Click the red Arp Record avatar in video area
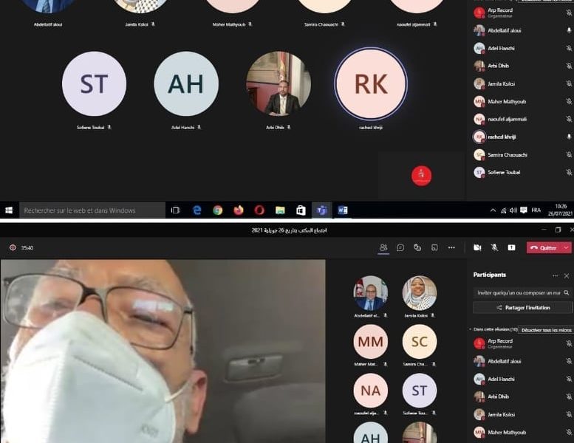This screenshot has height=443, width=574. (421, 176)
